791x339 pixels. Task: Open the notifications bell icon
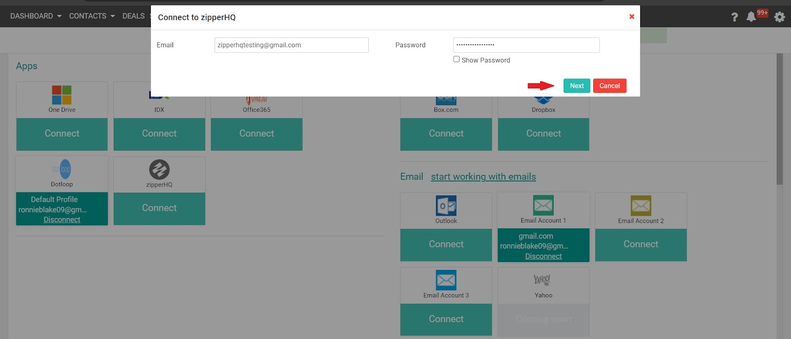point(751,17)
